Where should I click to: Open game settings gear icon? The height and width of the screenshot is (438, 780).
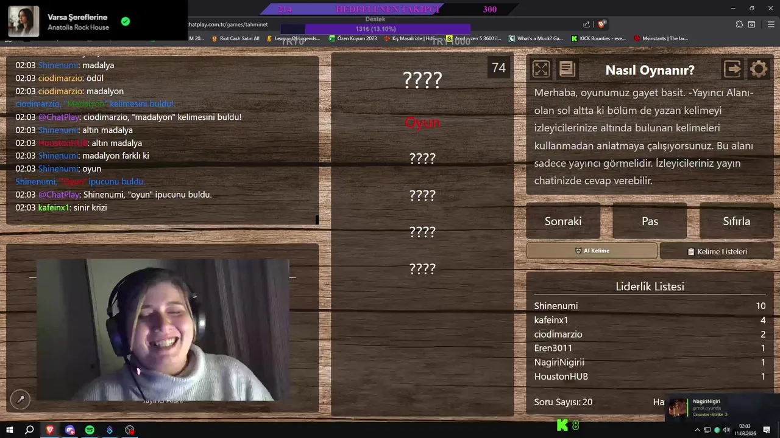(759, 69)
